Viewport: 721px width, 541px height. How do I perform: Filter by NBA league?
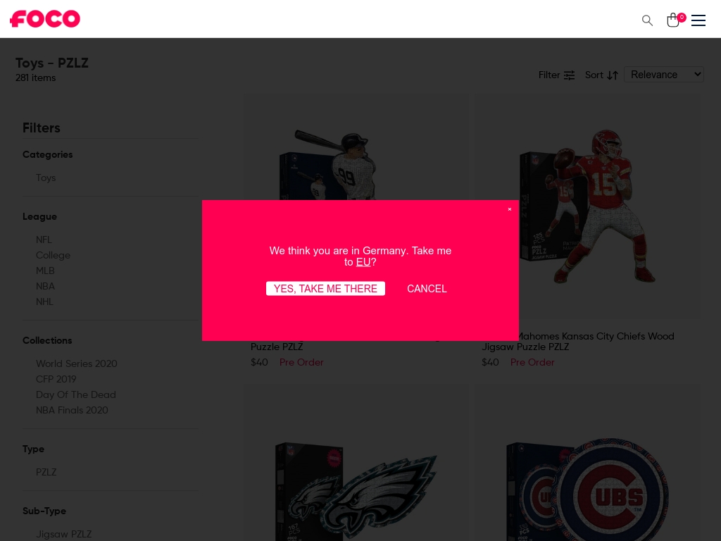point(45,286)
